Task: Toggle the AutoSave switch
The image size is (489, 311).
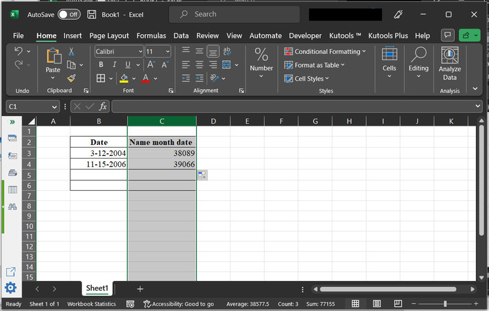Action: [x=68, y=14]
